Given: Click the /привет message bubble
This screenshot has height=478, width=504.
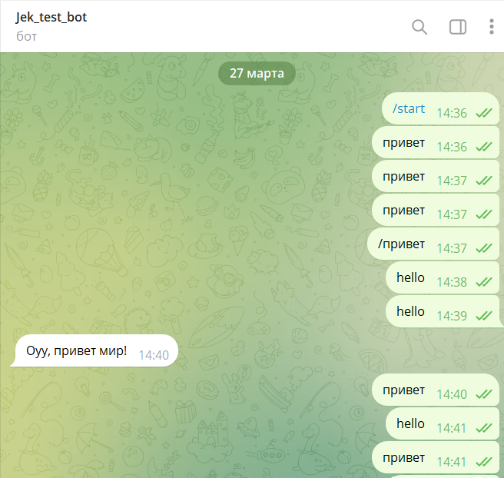Looking at the screenshot, I should [433, 244].
